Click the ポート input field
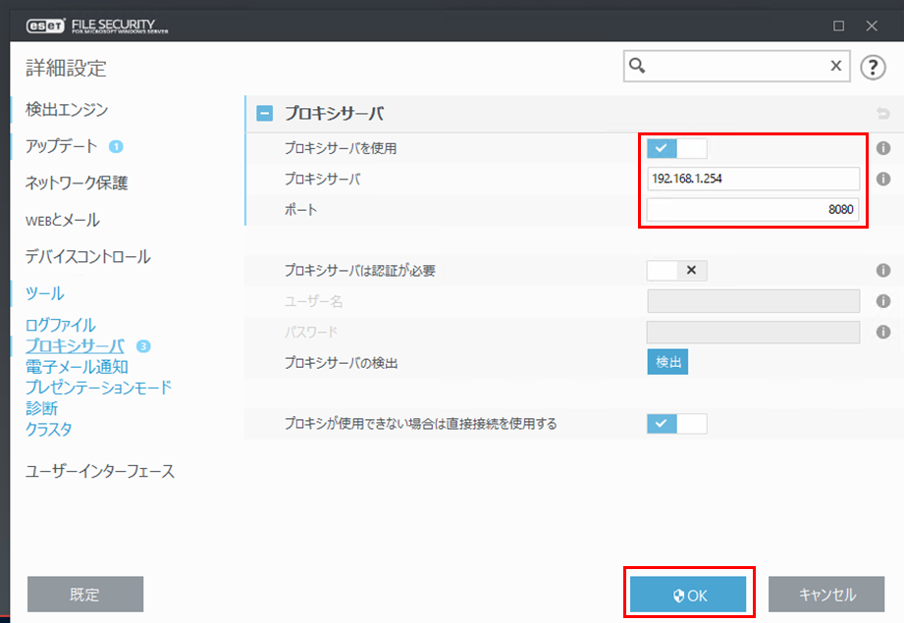 tap(753, 209)
